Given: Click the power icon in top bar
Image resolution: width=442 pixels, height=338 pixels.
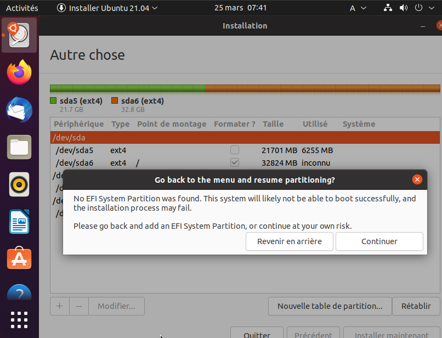Looking at the screenshot, I should pyautogui.click(x=418, y=8).
